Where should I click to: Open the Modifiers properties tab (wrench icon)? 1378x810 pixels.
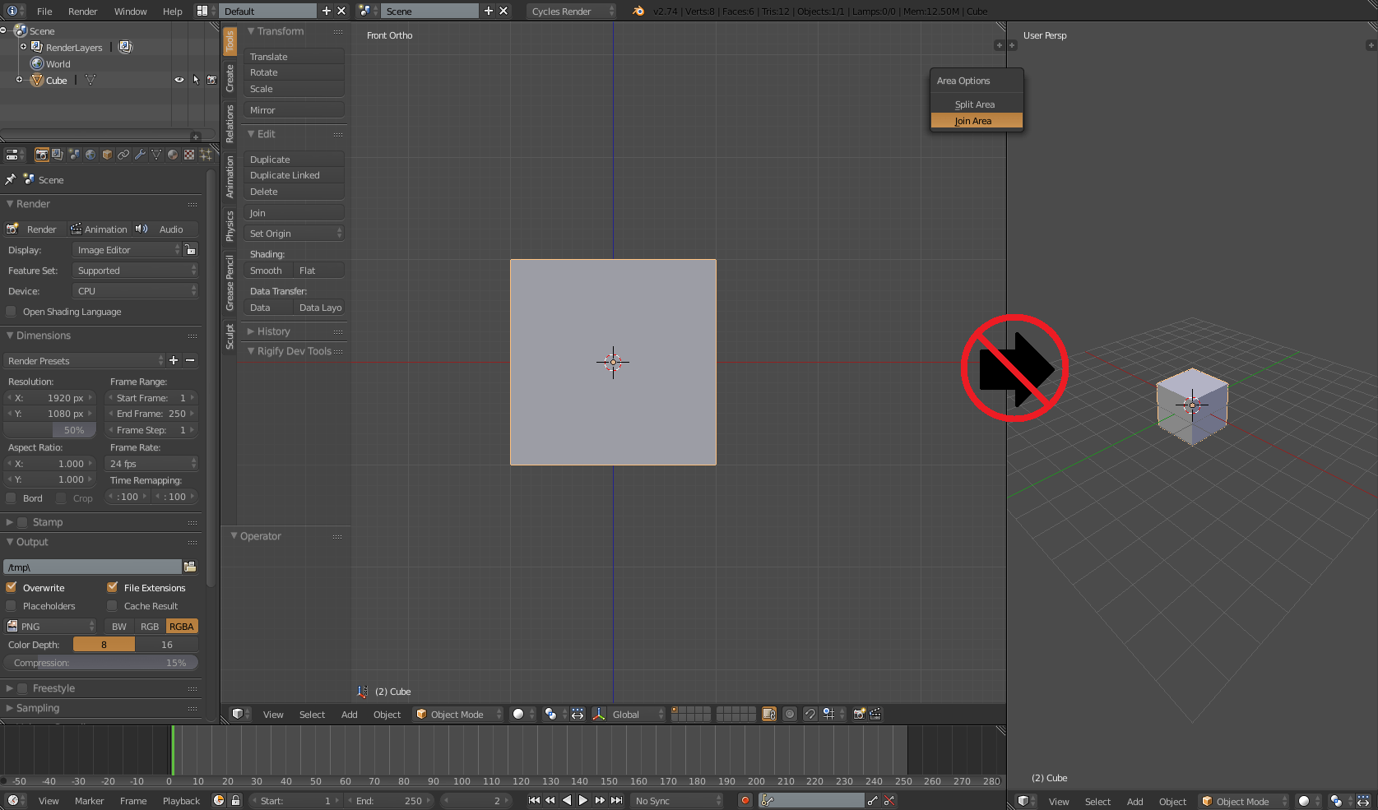click(x=141, y=155)
